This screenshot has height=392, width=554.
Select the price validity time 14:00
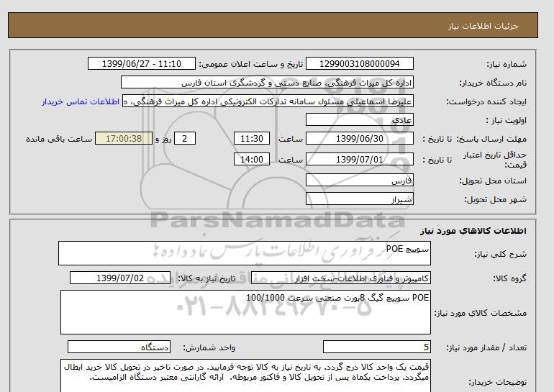(252, 159)
